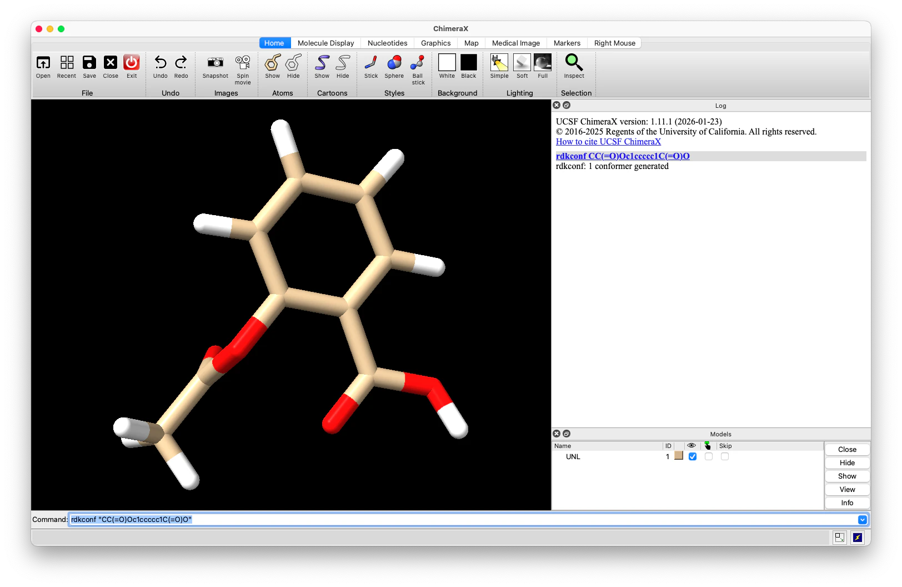Screen dimensions: 902x587
Task: Toggle the selection checkbox in Models header
Action: pyautogui.click(x=708, y=445)
